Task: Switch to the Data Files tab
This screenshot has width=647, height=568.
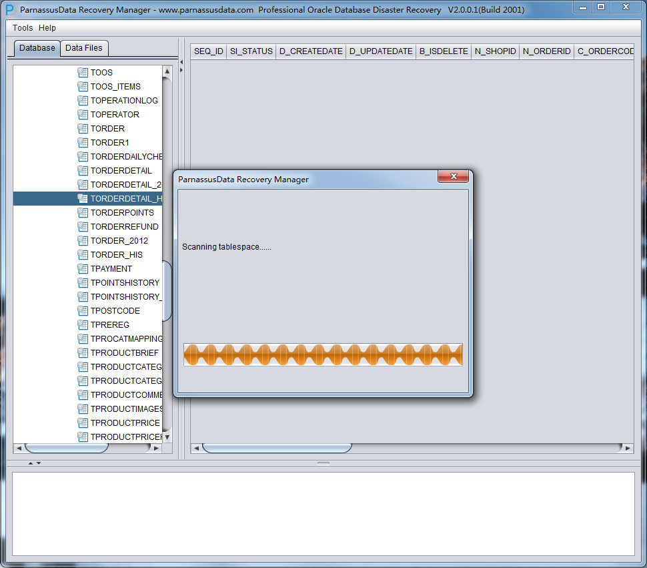Action: coord(84,48)
